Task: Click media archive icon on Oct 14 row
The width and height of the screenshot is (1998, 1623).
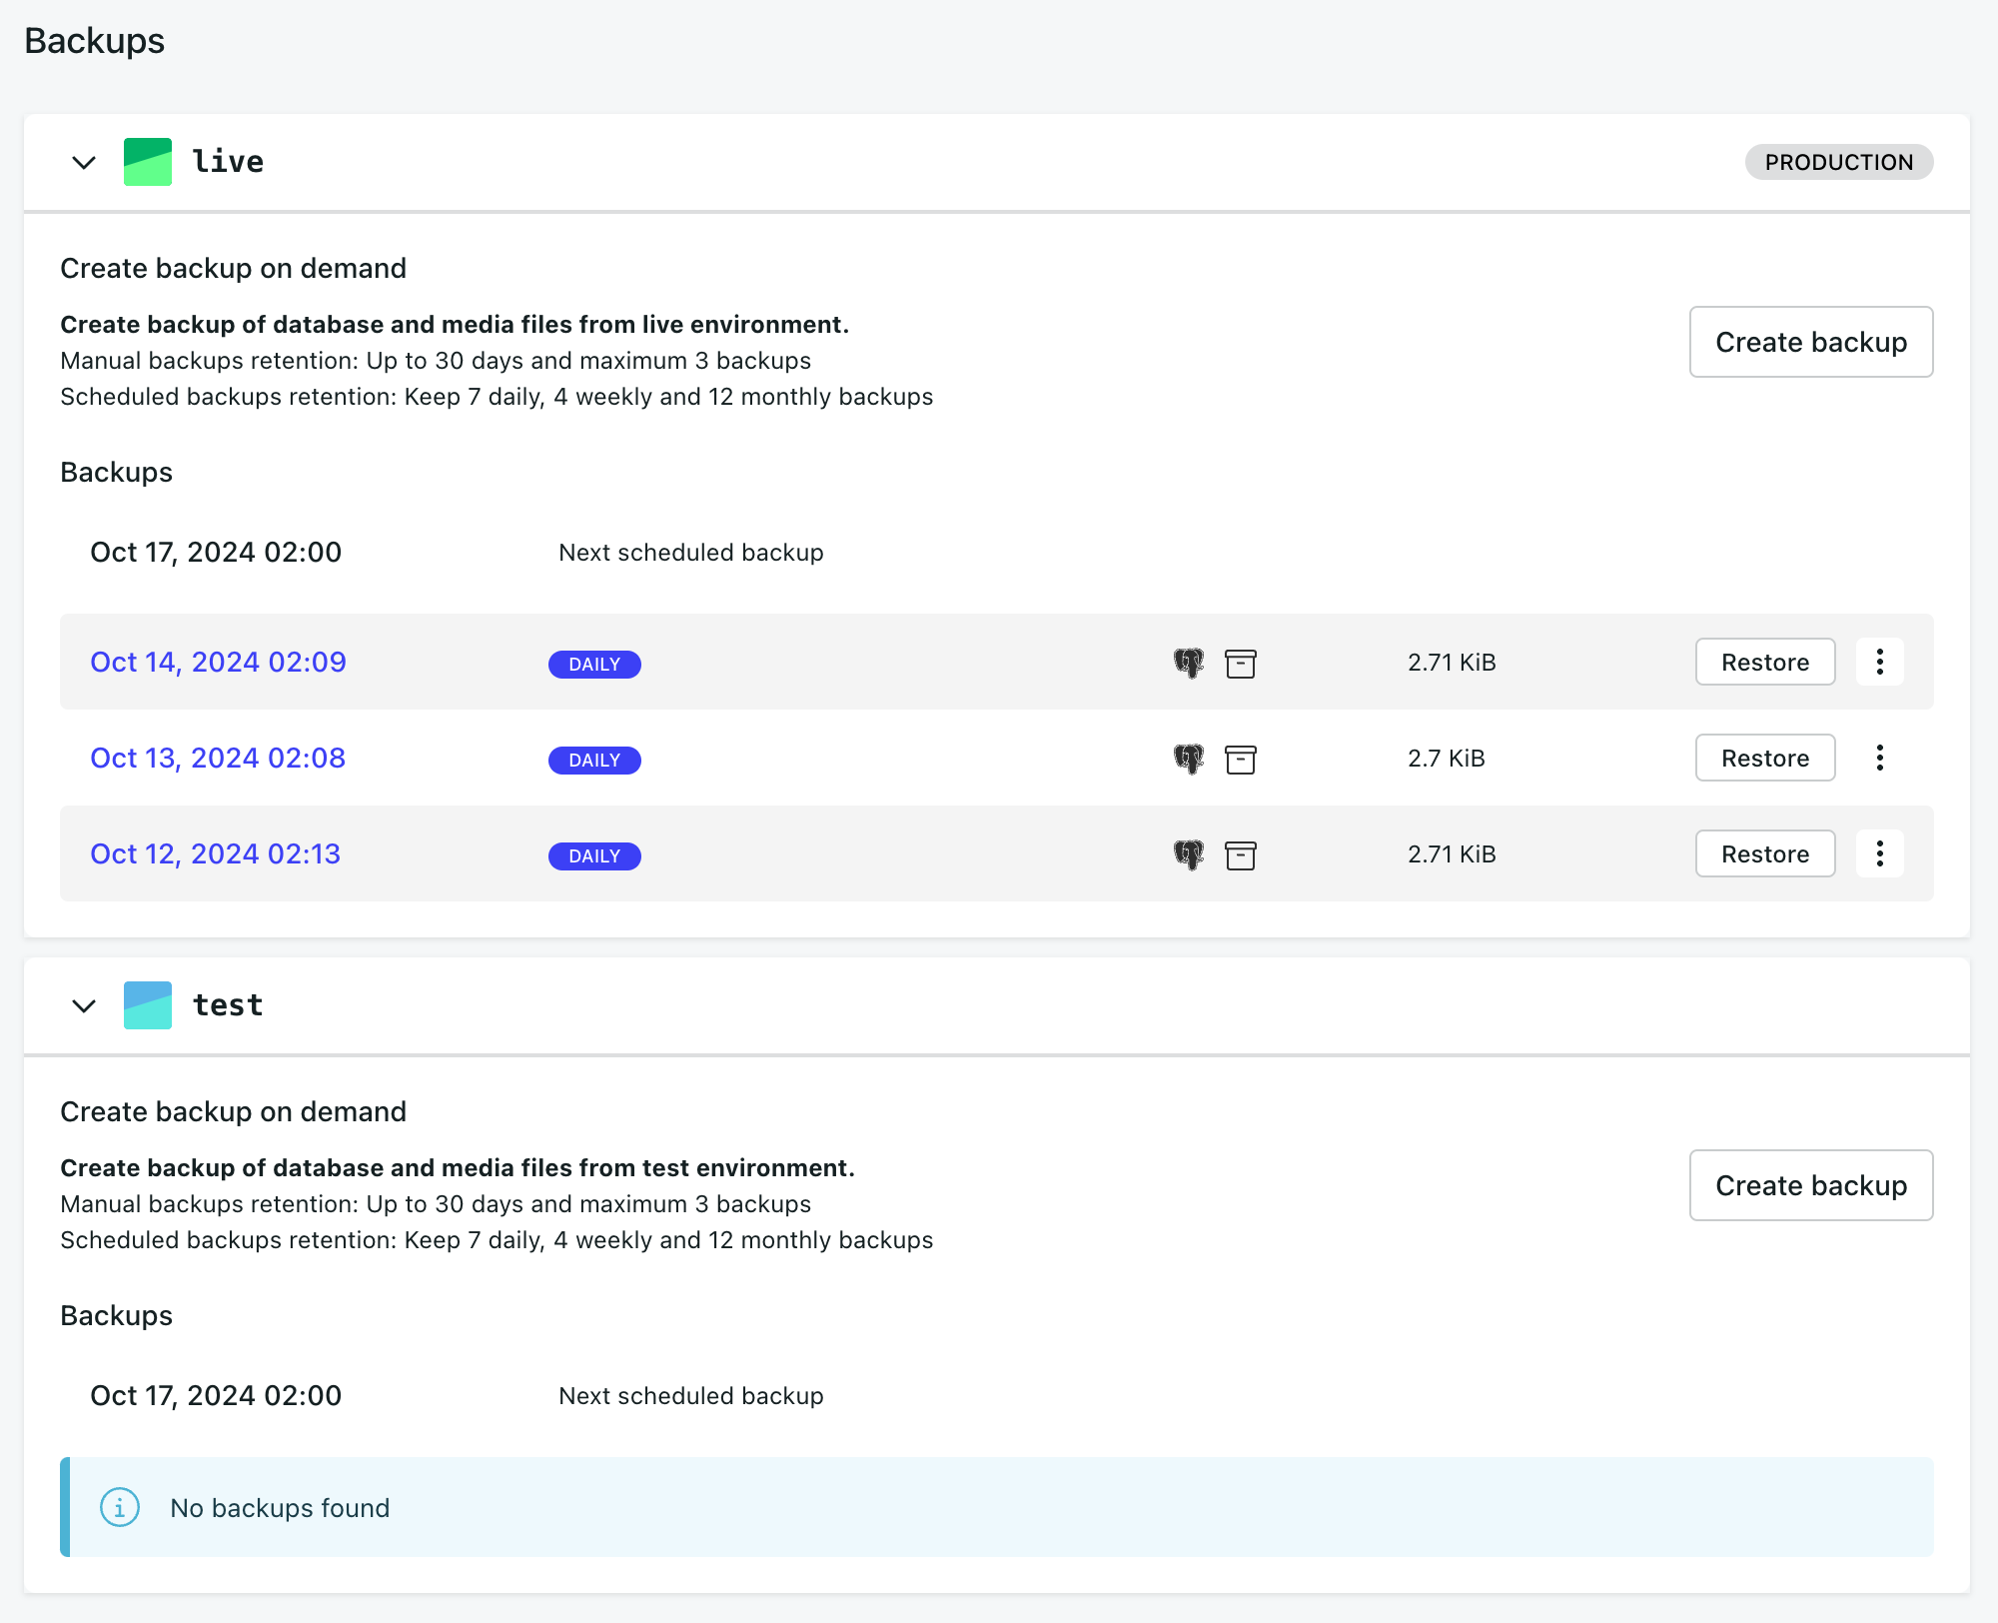Action: (x=1241, y=664)
